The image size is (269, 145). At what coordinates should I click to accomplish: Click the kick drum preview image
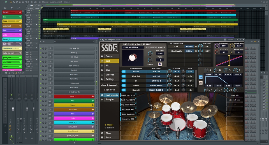[133, 58]
